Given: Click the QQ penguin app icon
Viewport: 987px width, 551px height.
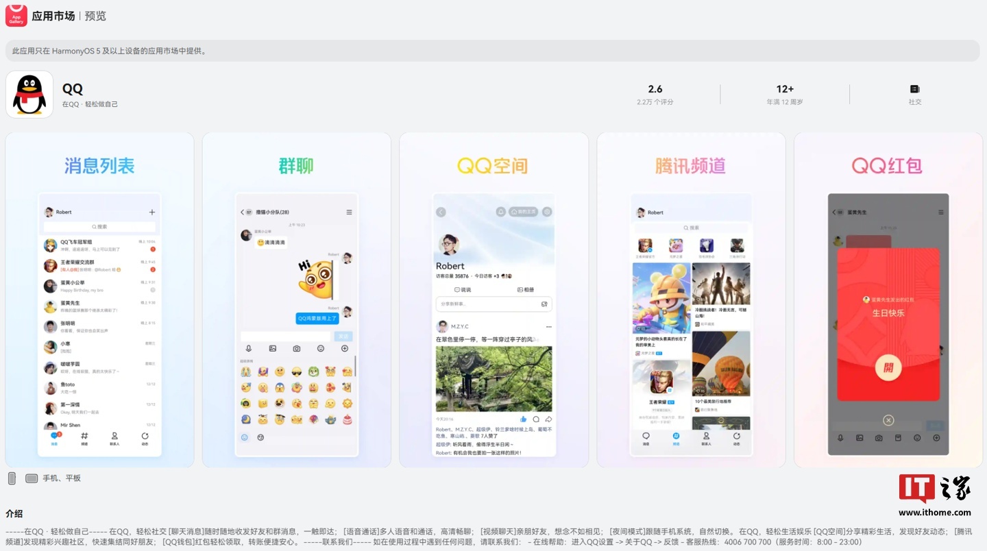Looking at the screenshot, I should (29, 94).
